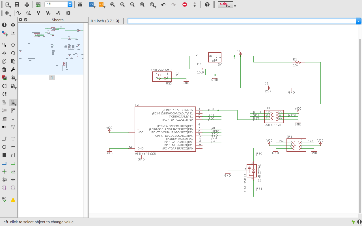The height and width of the screenshot is (226, 362).
Task: Select the blue Bus tool
Action: pos(4,163)
